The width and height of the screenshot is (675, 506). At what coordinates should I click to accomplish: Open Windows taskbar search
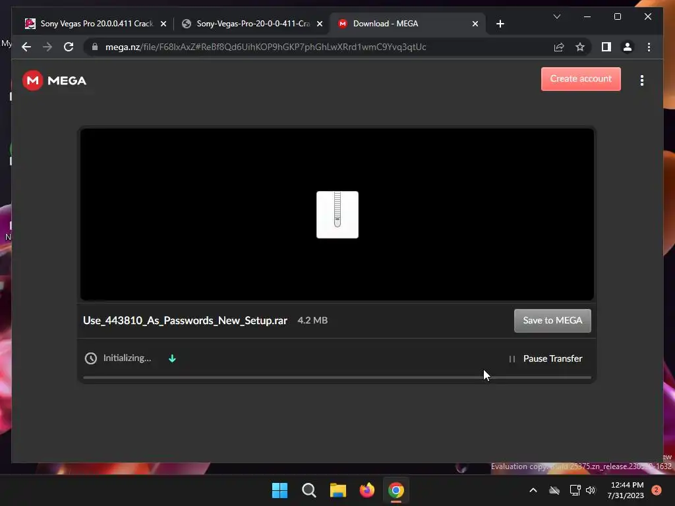[x=309, y=490]
